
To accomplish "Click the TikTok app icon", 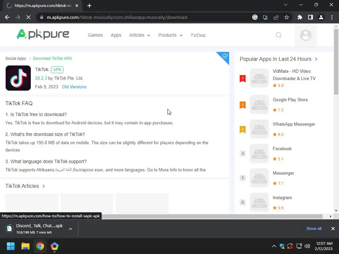I will click(x=18, y=78).
